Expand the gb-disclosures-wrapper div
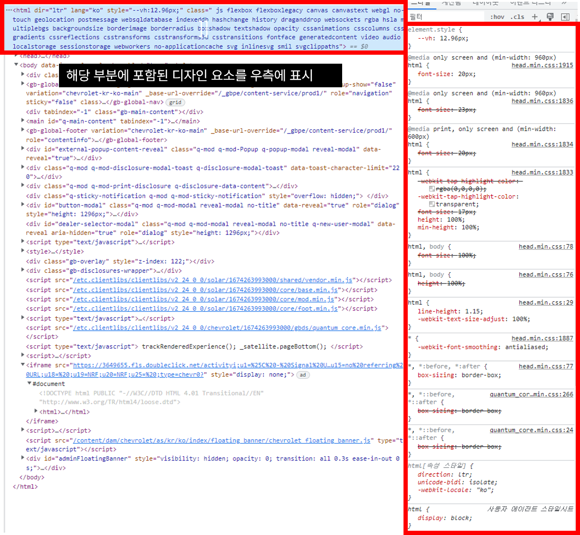The image size is (580, 535). tap(23, 270)
